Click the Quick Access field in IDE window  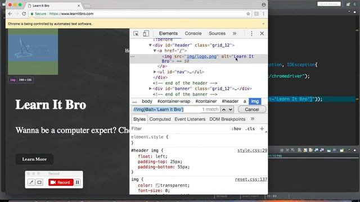coord(329,4)
